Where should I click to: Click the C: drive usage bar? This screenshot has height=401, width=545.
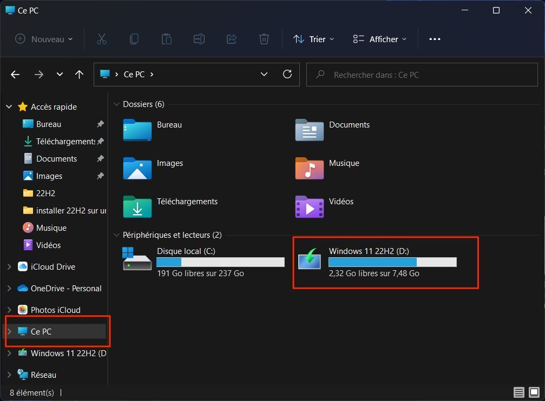[x=220, y=262]
